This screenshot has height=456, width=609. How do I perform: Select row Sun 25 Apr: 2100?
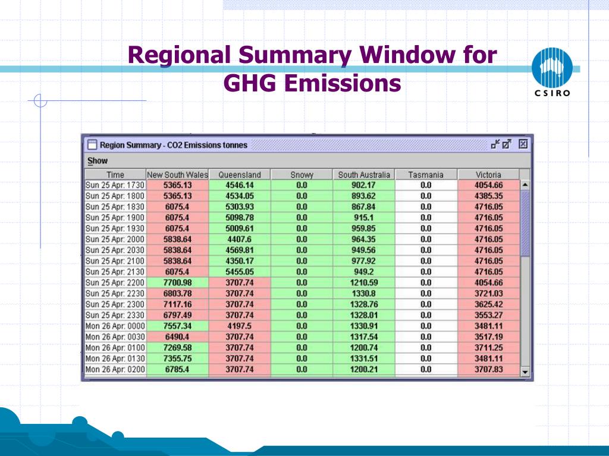pos(302,261)
